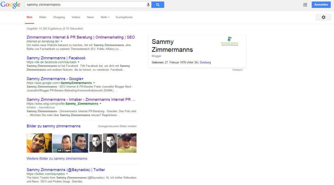Click the Sammy Zimmermanns knowledge panel title
Viewport: 334px width, 185px height.
(x=172, y=46)
